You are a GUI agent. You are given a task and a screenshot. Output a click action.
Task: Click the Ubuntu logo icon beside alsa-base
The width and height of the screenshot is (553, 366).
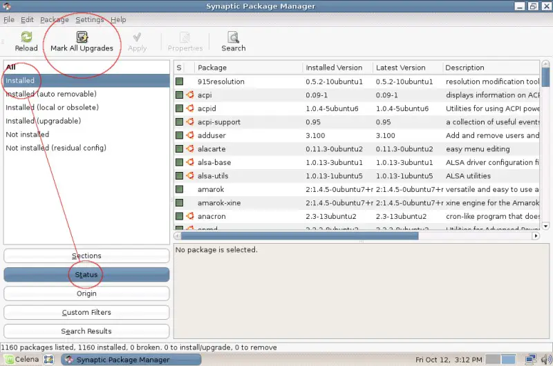click(x=190, y=162)
